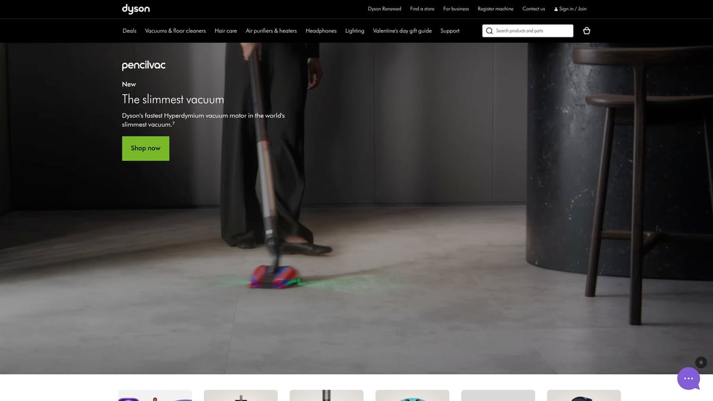Click the Register machine link
The width and height of the screenshot is (713, 401).
[496, 9]
